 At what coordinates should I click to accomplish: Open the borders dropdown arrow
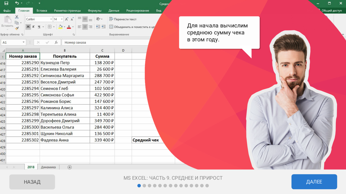tap(54, 27)
